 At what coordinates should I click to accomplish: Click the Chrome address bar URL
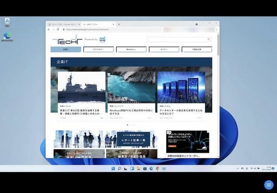tap(87, 29)
